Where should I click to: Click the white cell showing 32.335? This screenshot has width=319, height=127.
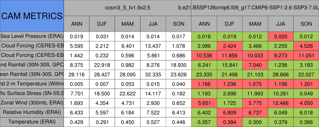[153, 74]
